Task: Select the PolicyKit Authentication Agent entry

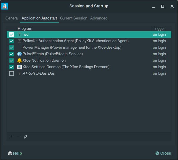Action: [x=75, y=41]
